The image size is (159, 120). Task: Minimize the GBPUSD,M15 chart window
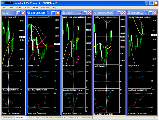click(49, 13)
